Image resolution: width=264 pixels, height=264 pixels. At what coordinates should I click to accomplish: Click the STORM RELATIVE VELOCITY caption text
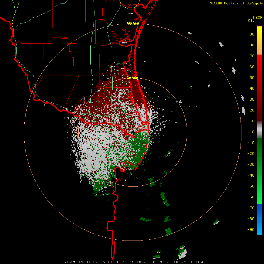coord(94,262)
